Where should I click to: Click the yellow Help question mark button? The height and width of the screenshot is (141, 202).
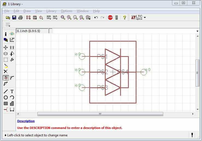(124, 18)
